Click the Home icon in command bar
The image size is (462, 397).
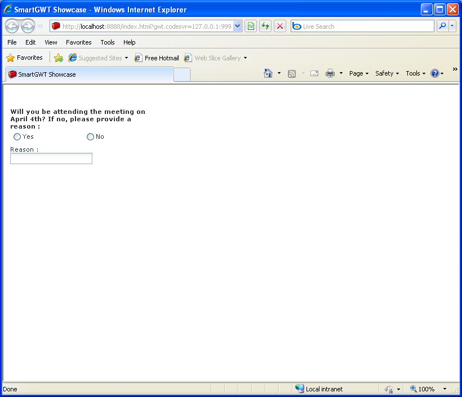point(268,73)
